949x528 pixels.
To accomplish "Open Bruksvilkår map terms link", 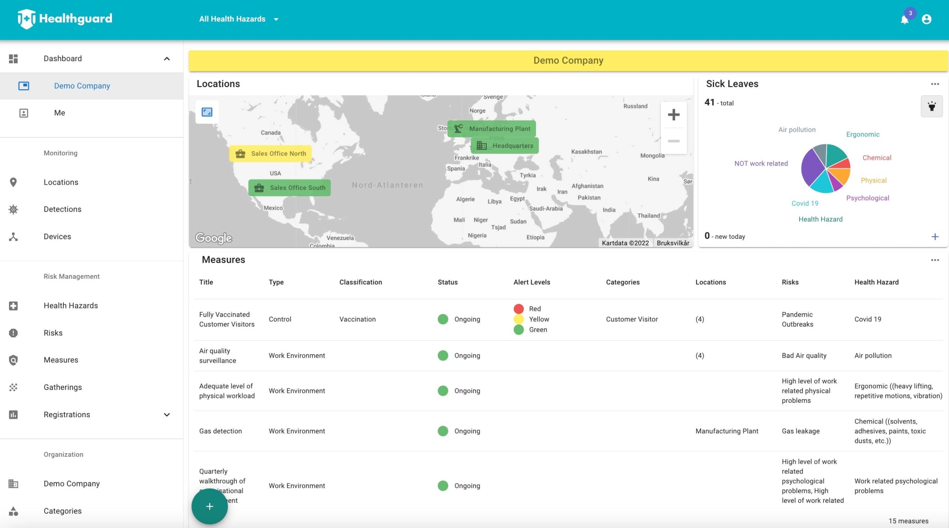I will click(673, 243).
